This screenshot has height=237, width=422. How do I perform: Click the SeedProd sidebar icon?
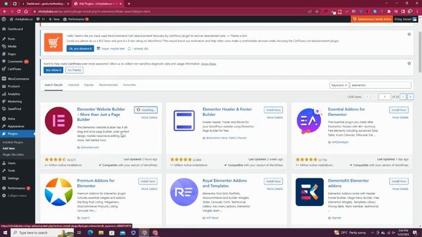point(4,109)
